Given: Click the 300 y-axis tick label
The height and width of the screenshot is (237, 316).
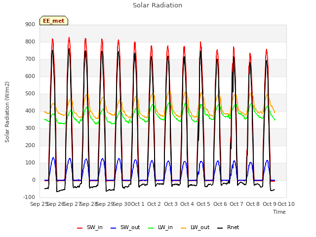Looking at the screenshot, I should click(x=30, y=128).
